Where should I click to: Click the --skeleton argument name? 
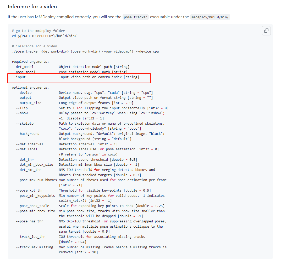[x=25, y=123]
